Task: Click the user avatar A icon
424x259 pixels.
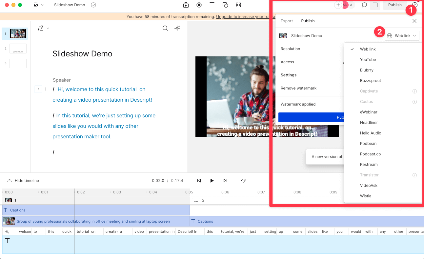Action: tap(351, 5)
